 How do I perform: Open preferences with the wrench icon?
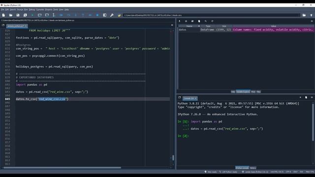pos(112,15)
